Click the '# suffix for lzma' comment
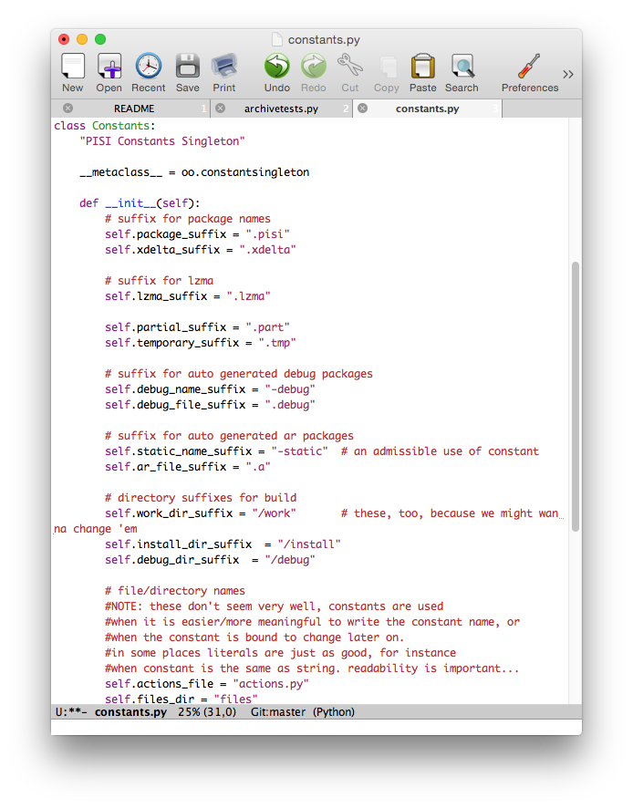This screenshot has width=633, height=808. pyautogui.click(x=160, y=280)
